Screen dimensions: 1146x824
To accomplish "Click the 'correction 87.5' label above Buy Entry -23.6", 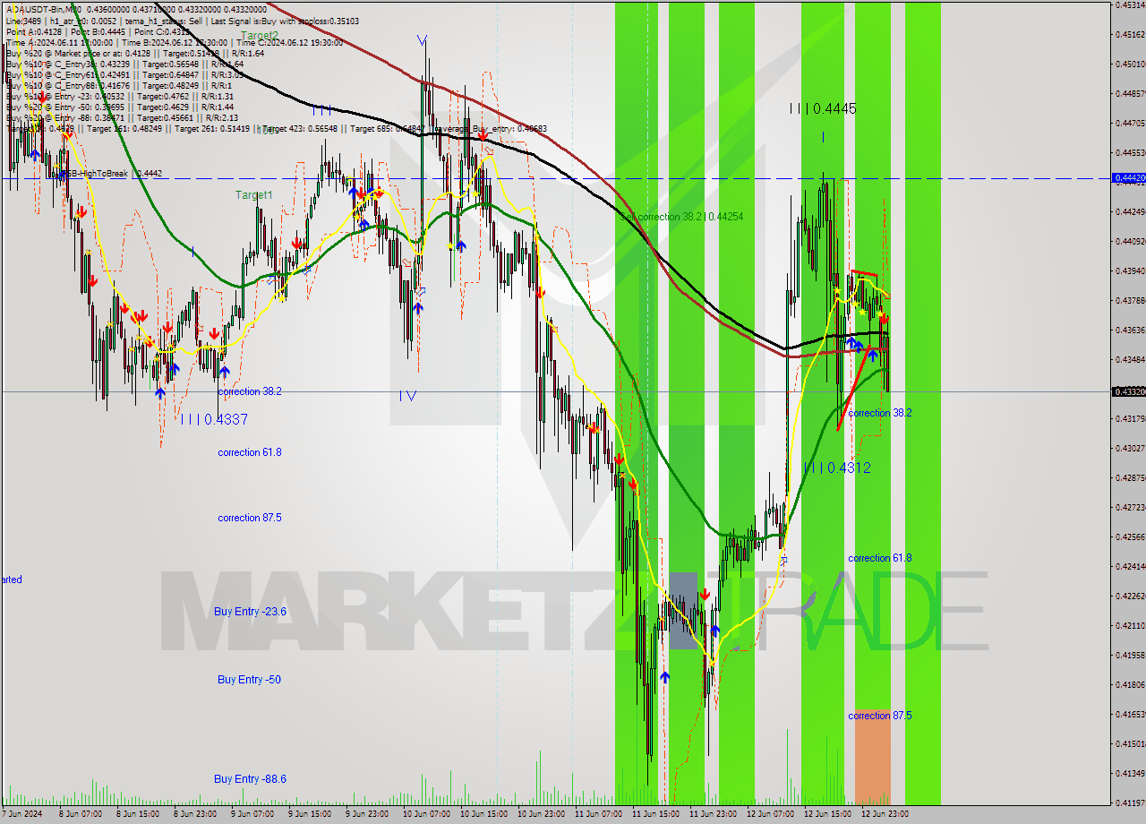I will pyautogui.click(x=250, y=518).
